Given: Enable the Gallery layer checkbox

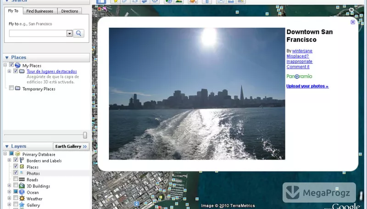Looking at the screenshot, I should [x=16, y=204].
